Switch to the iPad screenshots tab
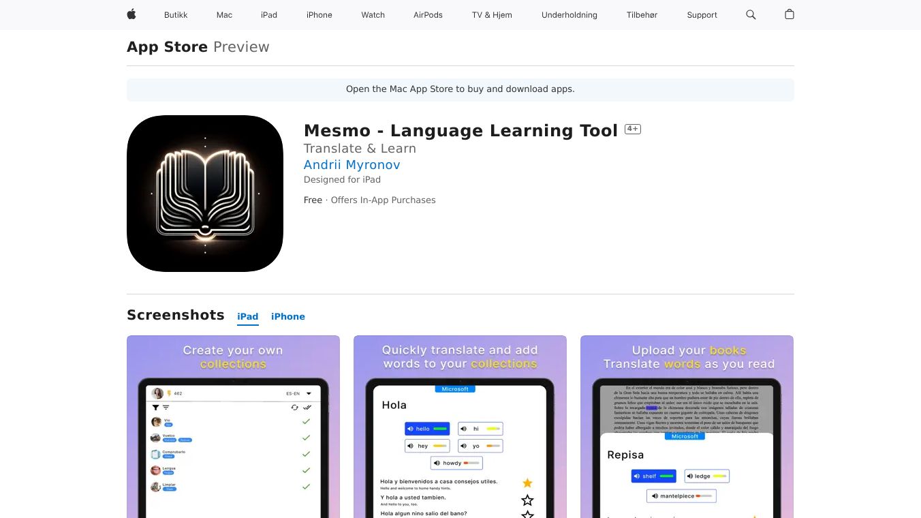The width and height of the screenshot is (921, 518). (248, 316)
